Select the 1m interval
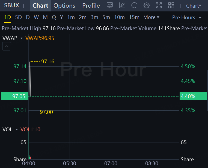 (71, 17)
